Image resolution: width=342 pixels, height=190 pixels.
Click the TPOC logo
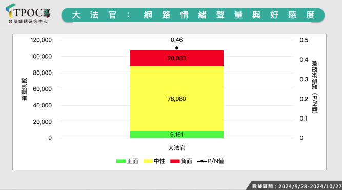point(28,13)
